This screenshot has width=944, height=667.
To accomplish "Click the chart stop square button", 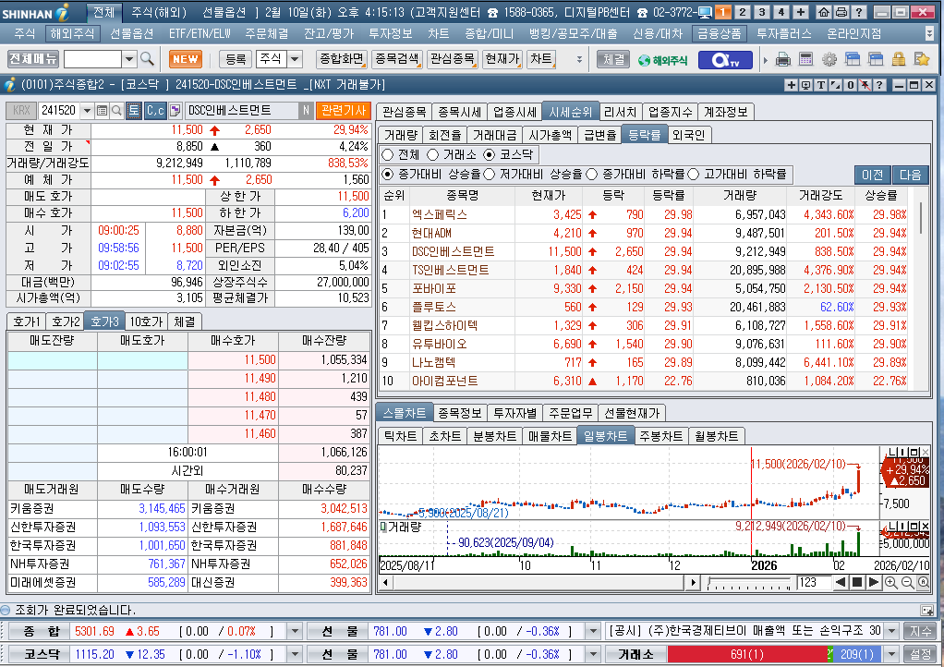I will click(x=856, y=583).
